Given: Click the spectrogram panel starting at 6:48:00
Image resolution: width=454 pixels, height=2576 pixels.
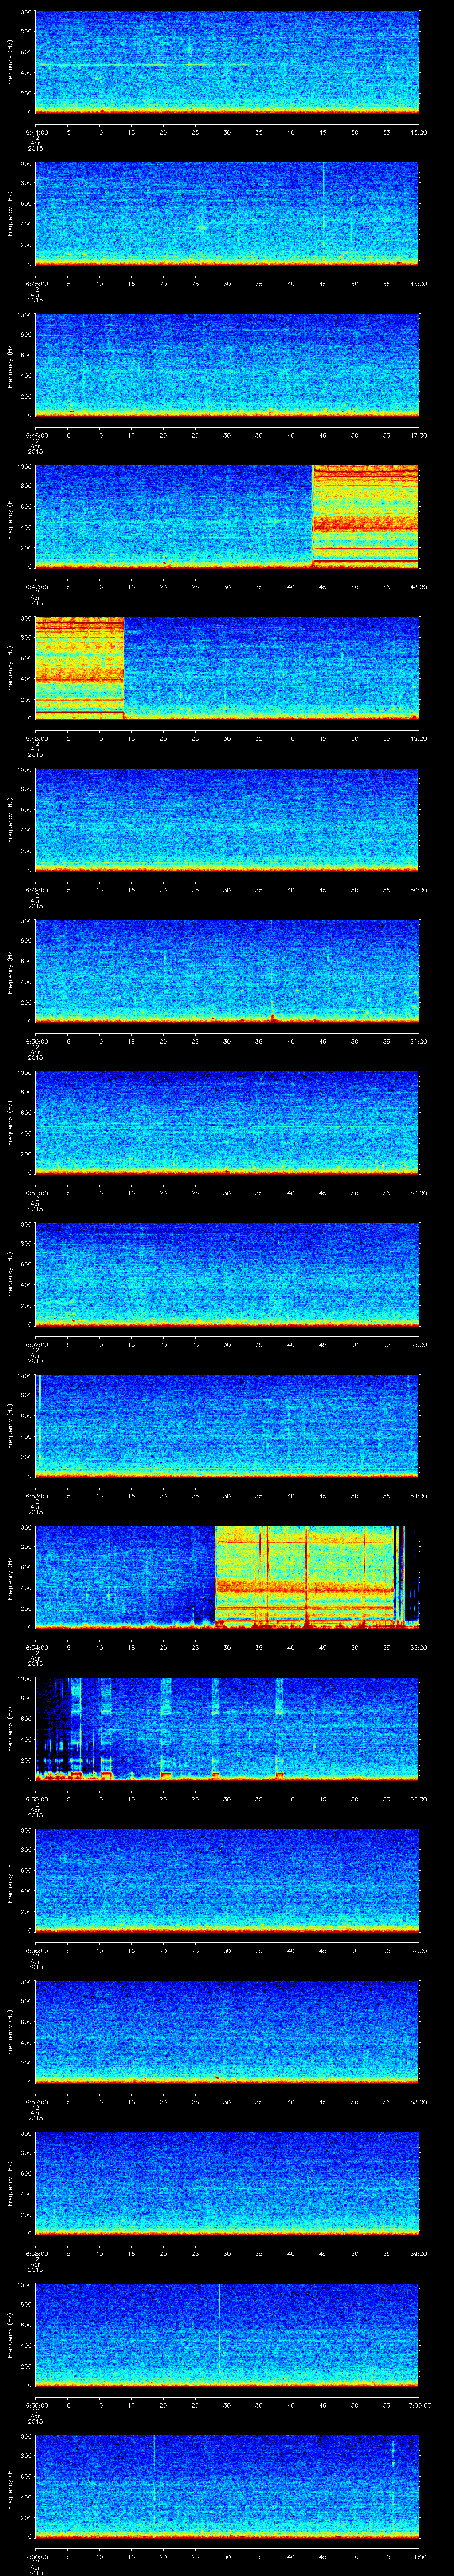Looking at the screenshot, I should pyautogui.click(x=227, y=668).
